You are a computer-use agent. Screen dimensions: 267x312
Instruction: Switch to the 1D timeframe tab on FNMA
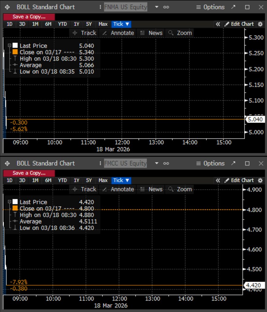[9, 24]
